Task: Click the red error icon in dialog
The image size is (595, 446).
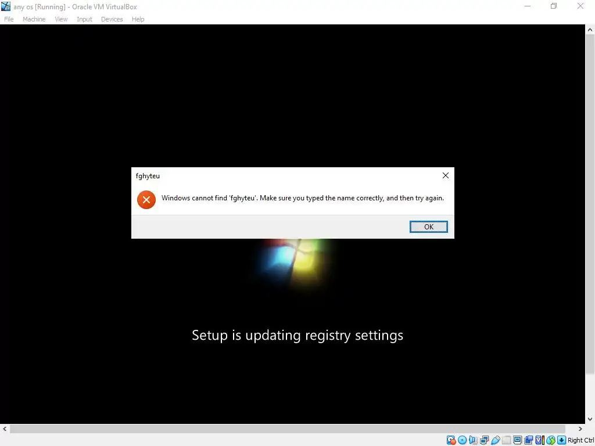Action: click(x=146, y=200)
